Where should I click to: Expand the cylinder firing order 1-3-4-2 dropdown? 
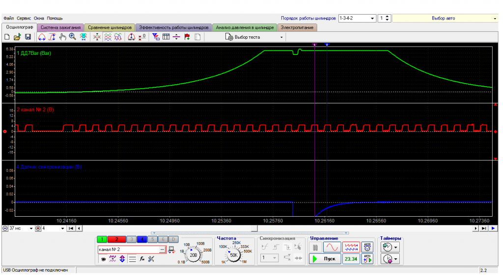(x=372, y=18)
